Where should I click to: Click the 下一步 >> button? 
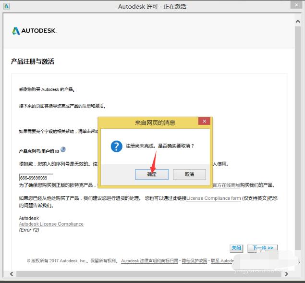[x=263, y=248]
